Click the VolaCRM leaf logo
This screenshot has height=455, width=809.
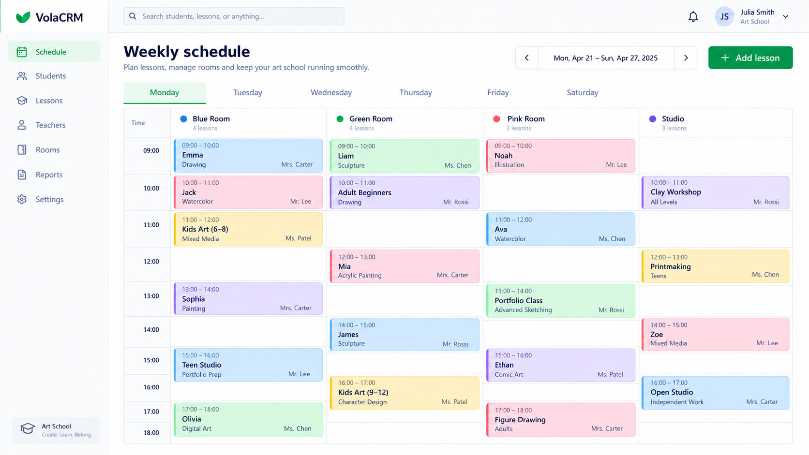point(23,17)
